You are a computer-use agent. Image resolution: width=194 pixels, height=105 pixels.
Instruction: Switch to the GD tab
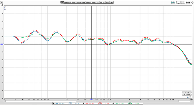coord(104,3)
